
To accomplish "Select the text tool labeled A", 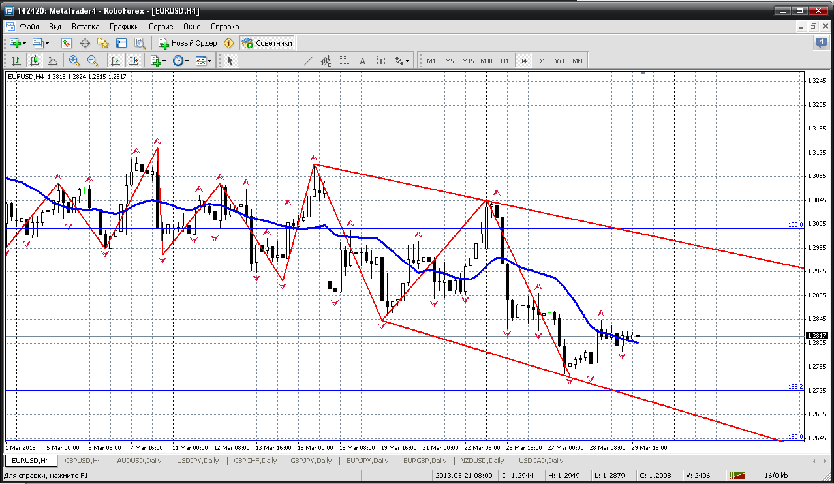I will (x=363, y=61).
